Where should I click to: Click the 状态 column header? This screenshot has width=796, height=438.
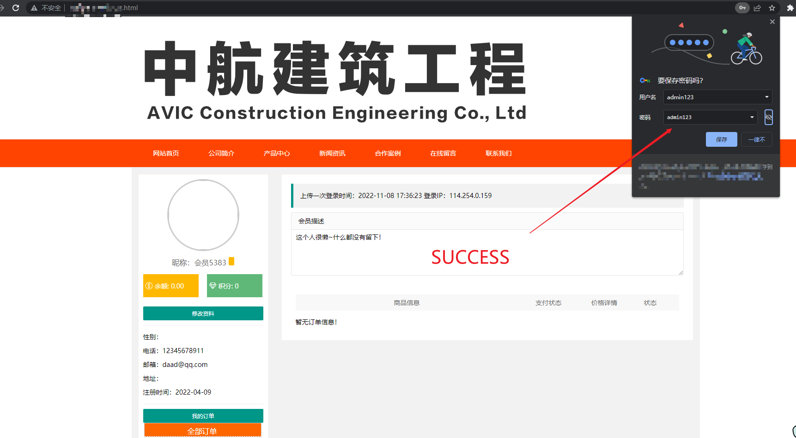point(650,303)
